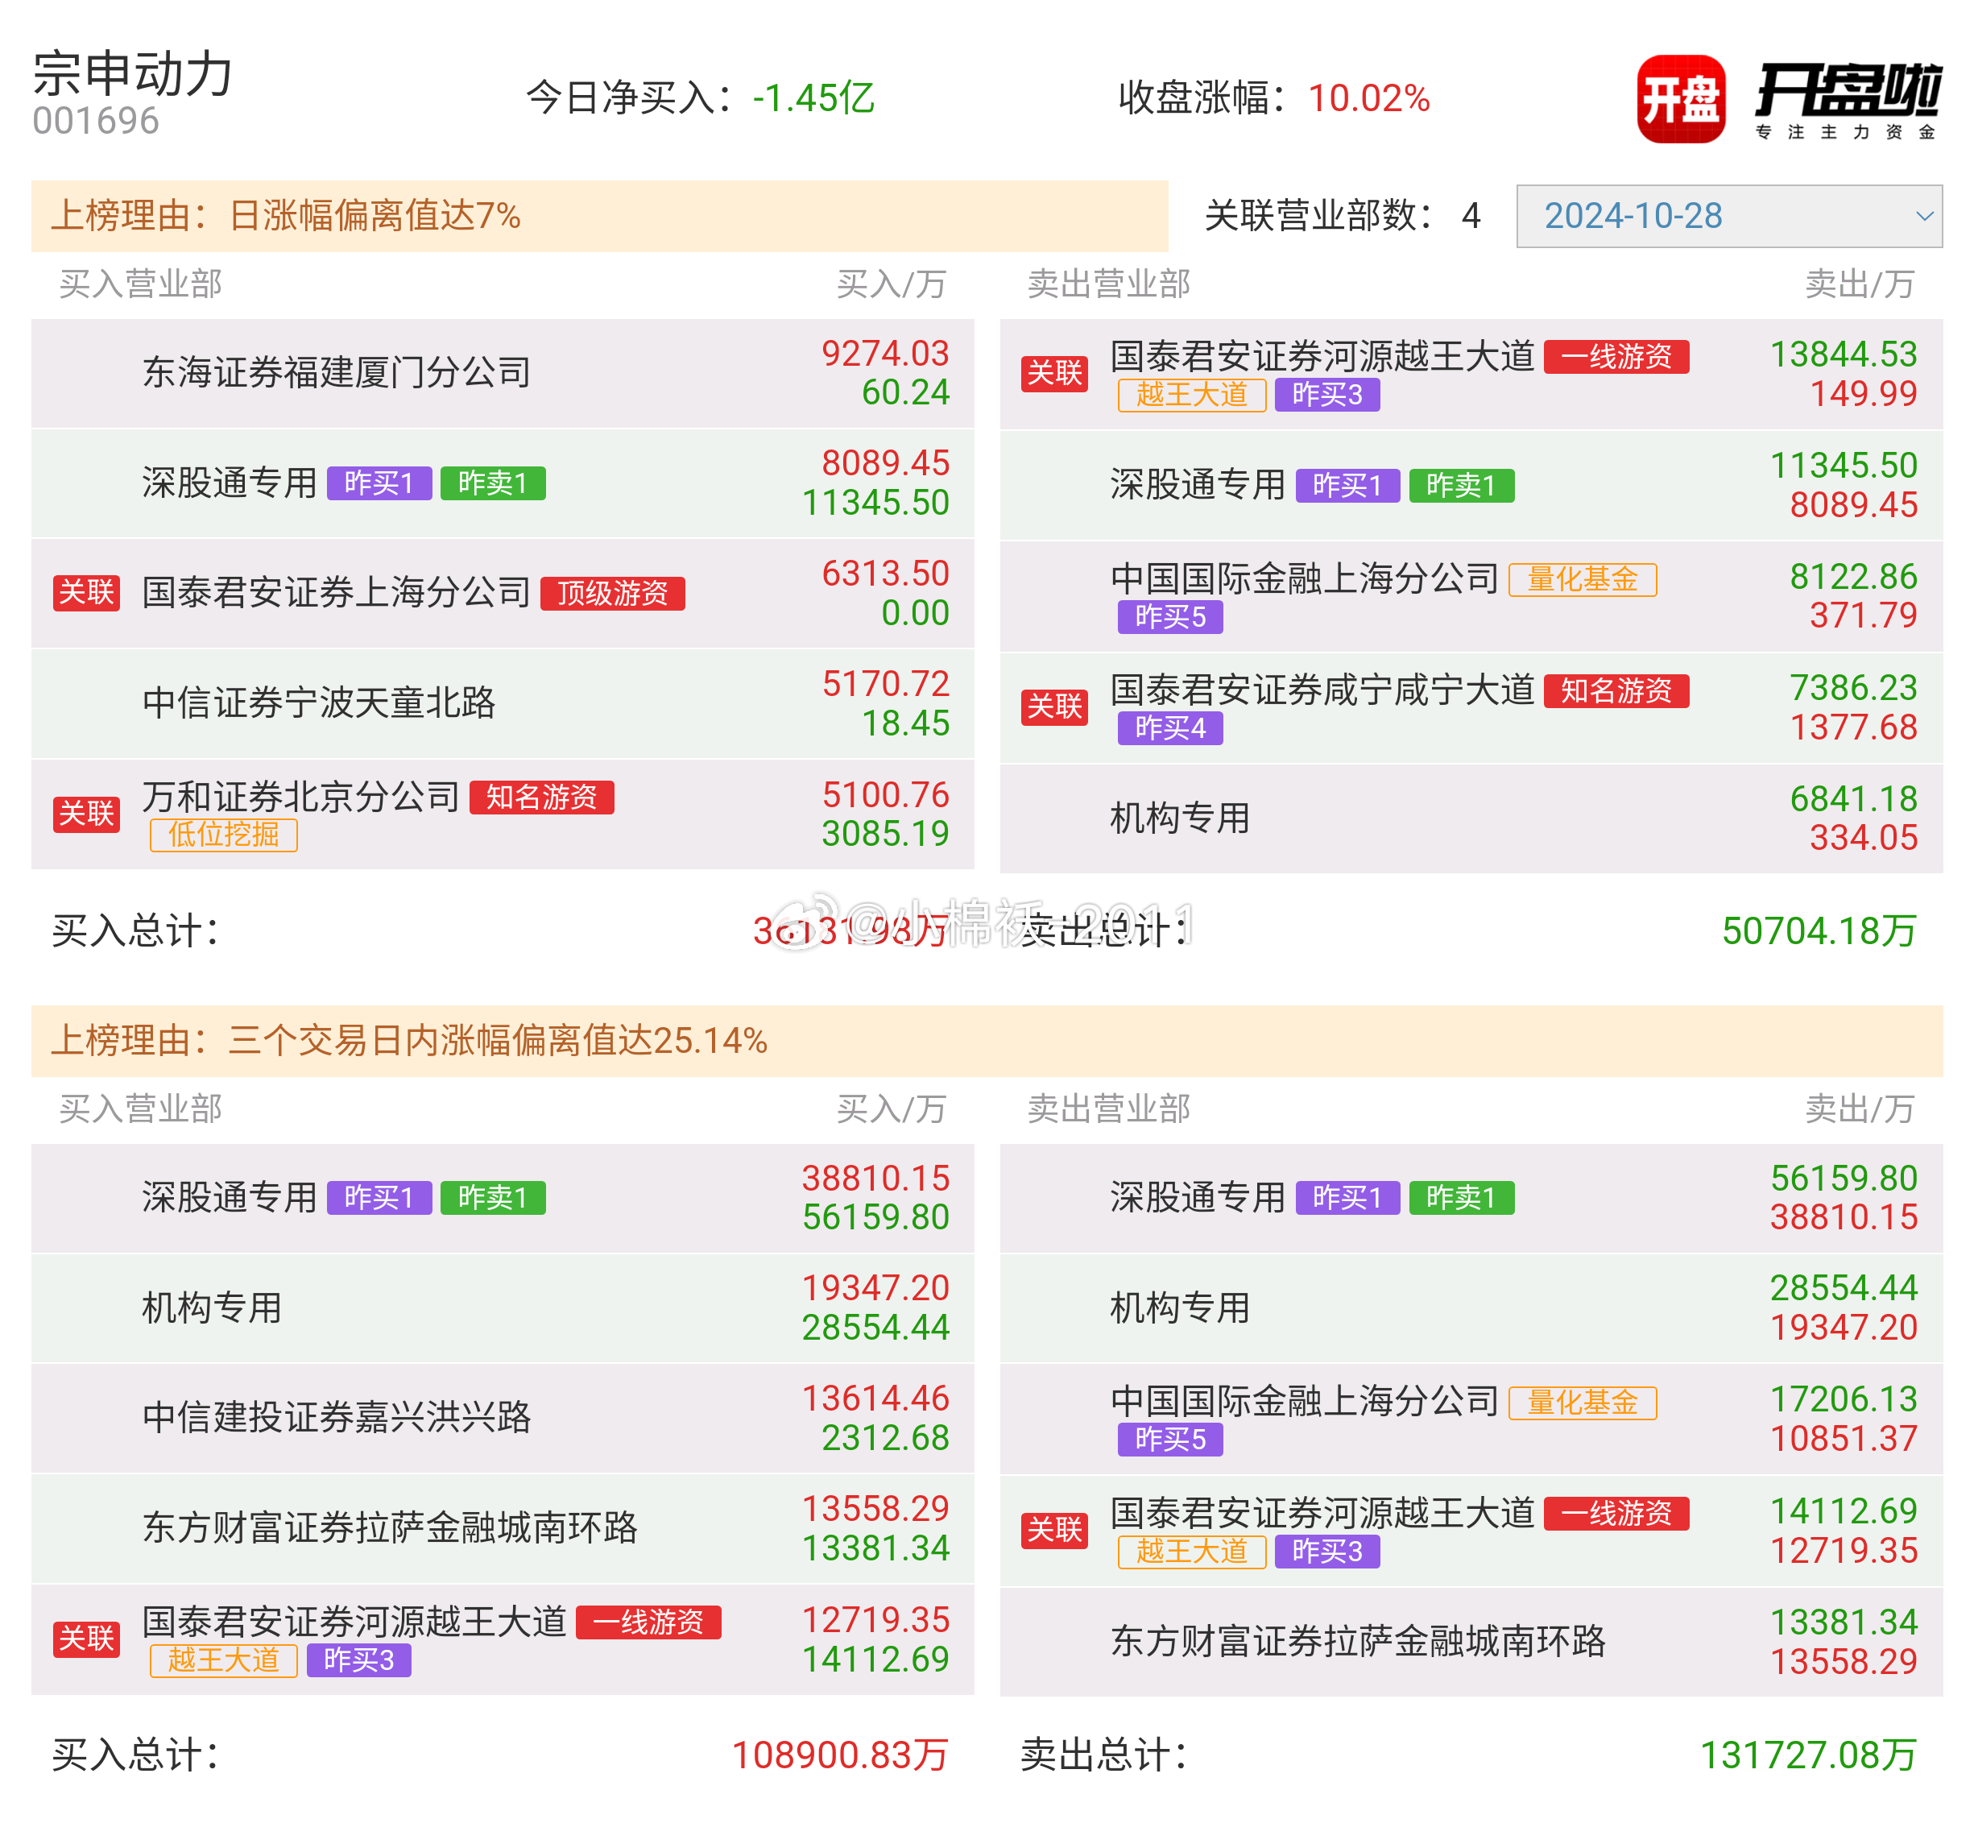Click 上榜理由：三个交易日内涨幅偏离值达25.14% header
This screenshot has width=1974, height=1844.
point(987,1041)
